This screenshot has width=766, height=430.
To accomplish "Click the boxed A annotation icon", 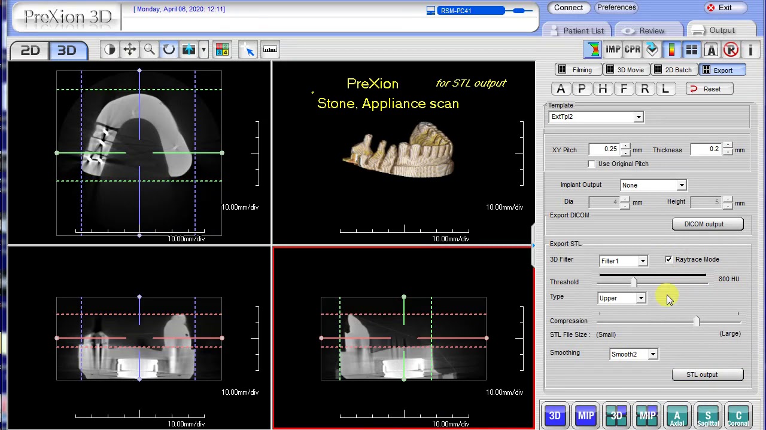I will click(x=711, y=50).
